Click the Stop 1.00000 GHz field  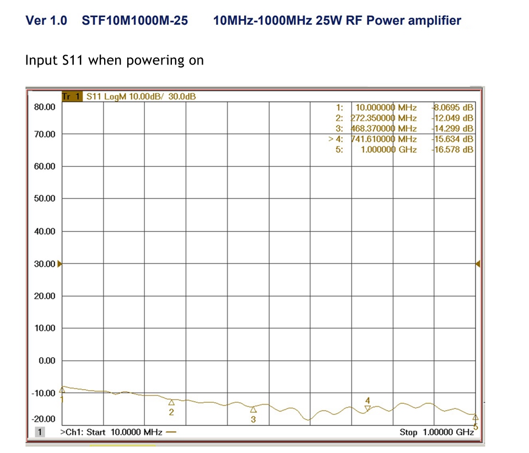pos(436,433)
